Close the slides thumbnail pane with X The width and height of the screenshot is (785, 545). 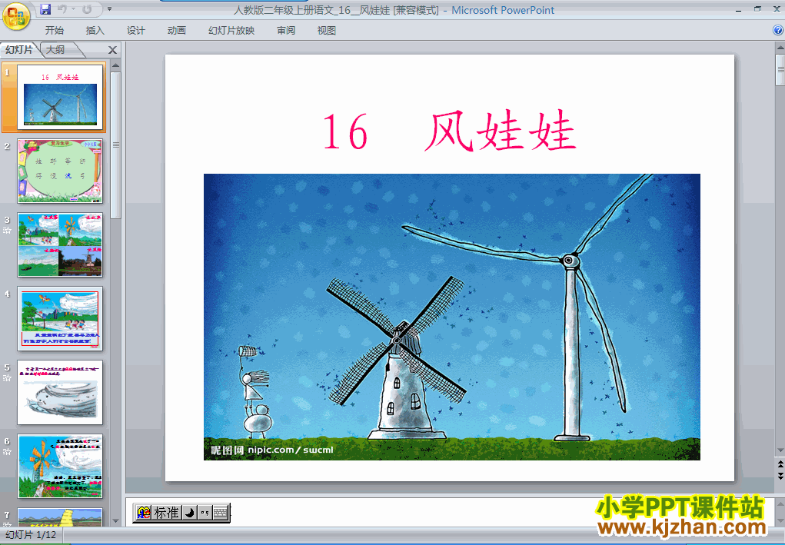pyautogui.click(x=113, y=50)
